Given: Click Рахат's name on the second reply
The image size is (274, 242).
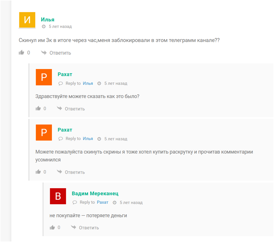Looking at the screenshot, I should click(65, 130).
